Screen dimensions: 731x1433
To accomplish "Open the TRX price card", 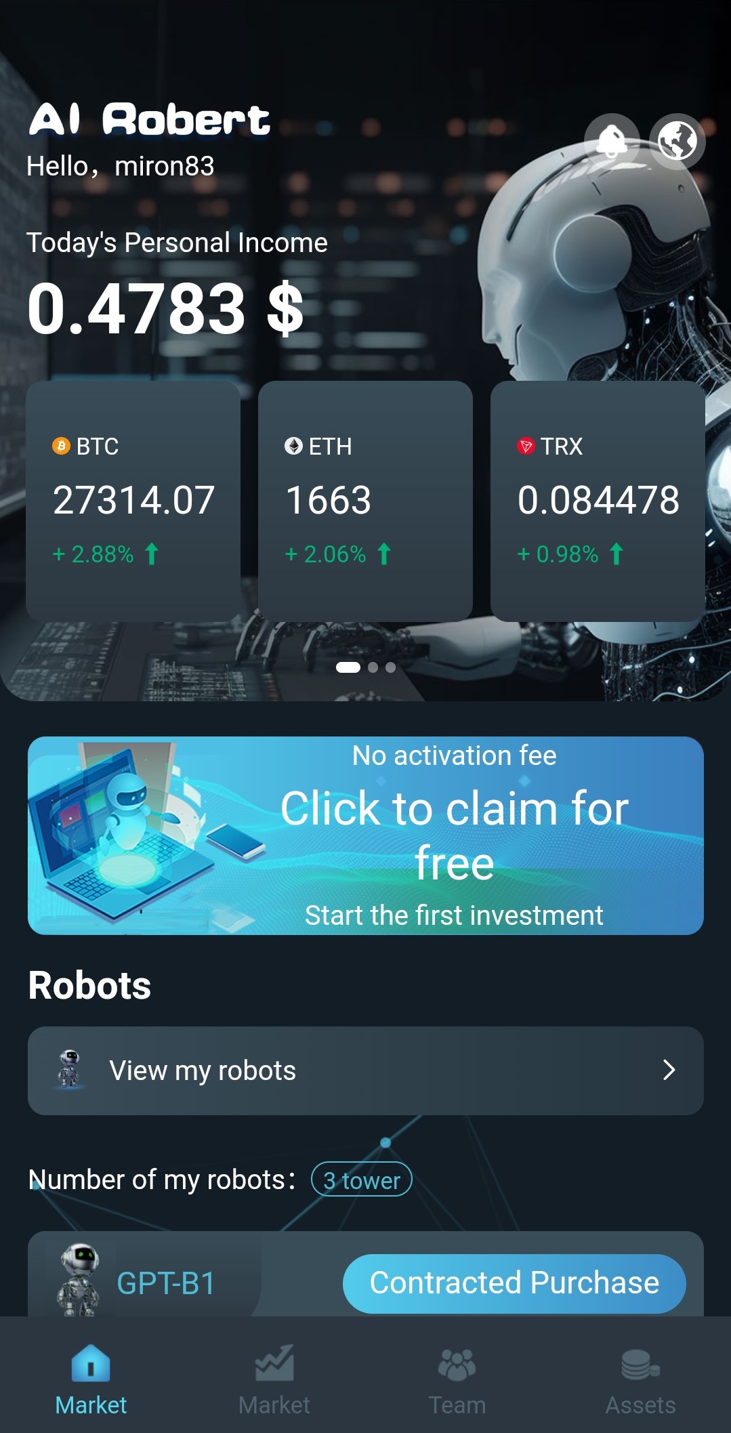I will (x=598, y=501).
